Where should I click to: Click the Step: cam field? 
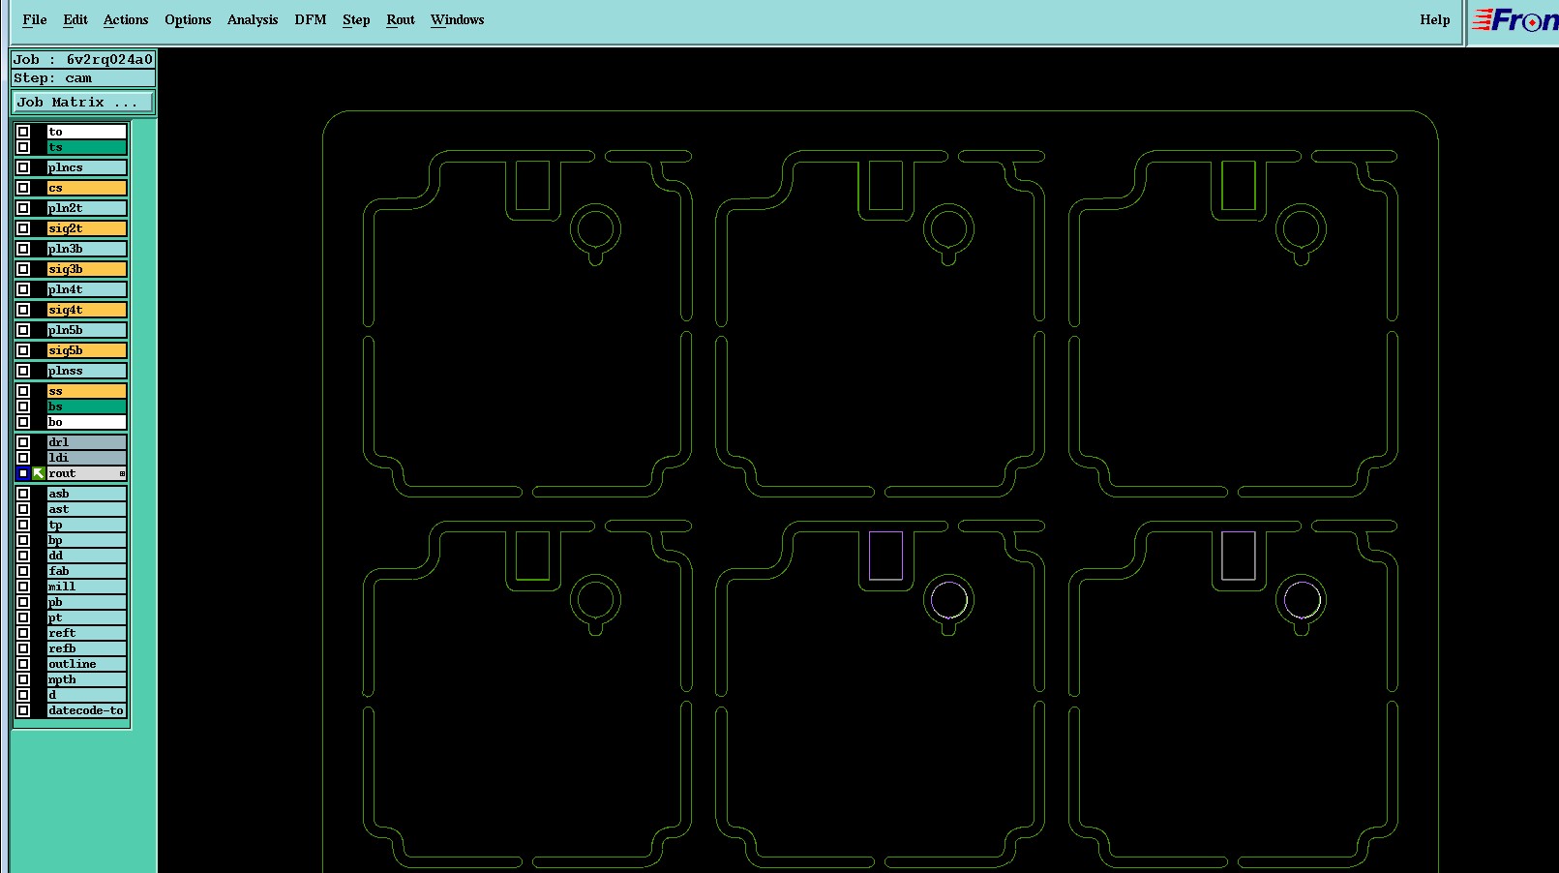point(82,78)
